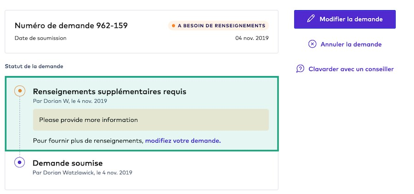The width and height of the screenshot is (414, 194).
Task: Click the Statut de la demande label
Action: 34,66
